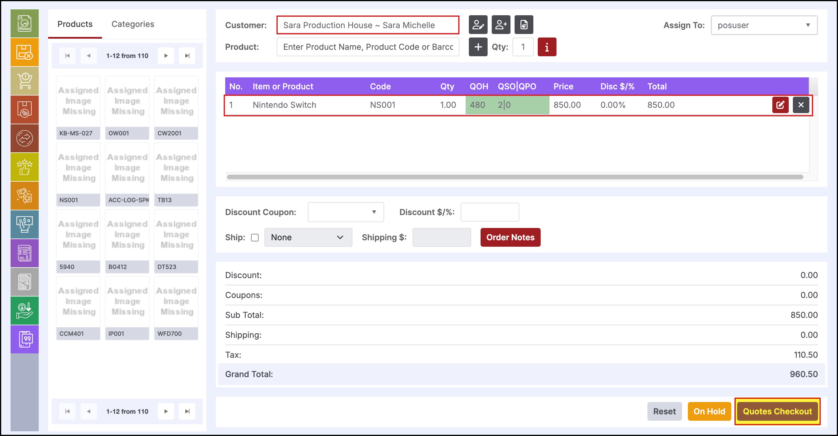Select product thumbnail CW2001

176,108
